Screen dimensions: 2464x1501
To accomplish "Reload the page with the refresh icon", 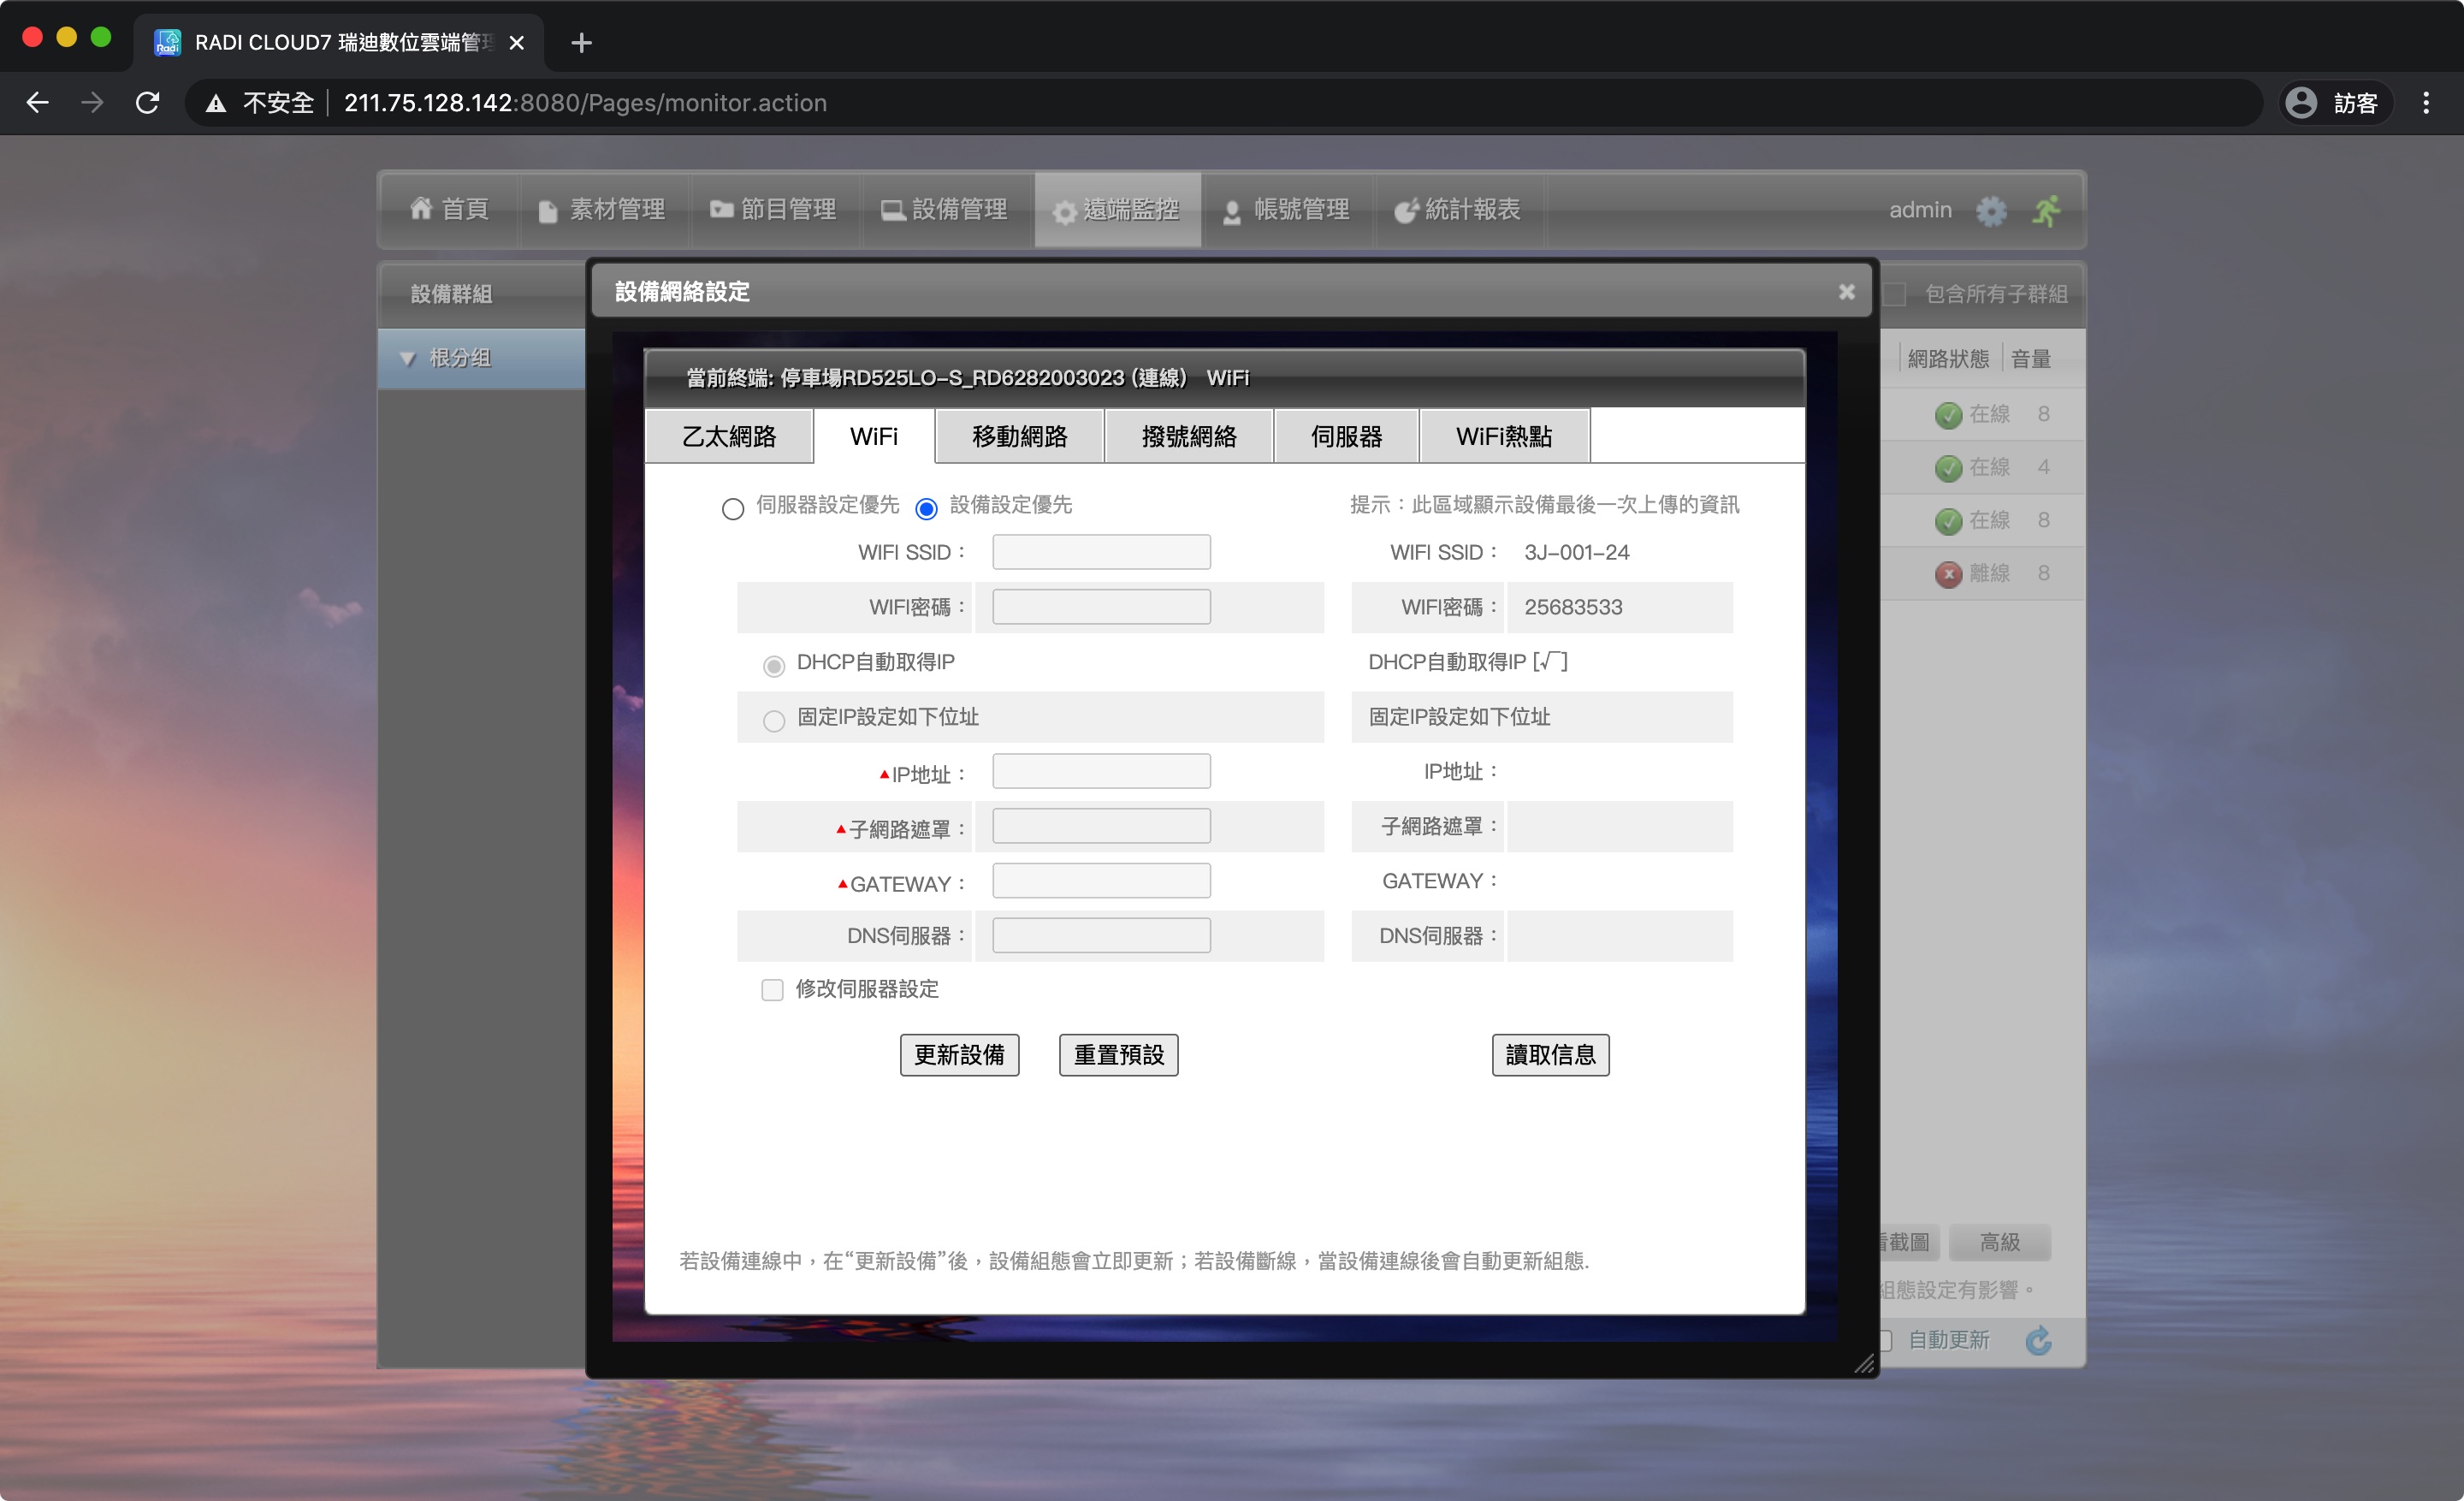I will 147,103.
